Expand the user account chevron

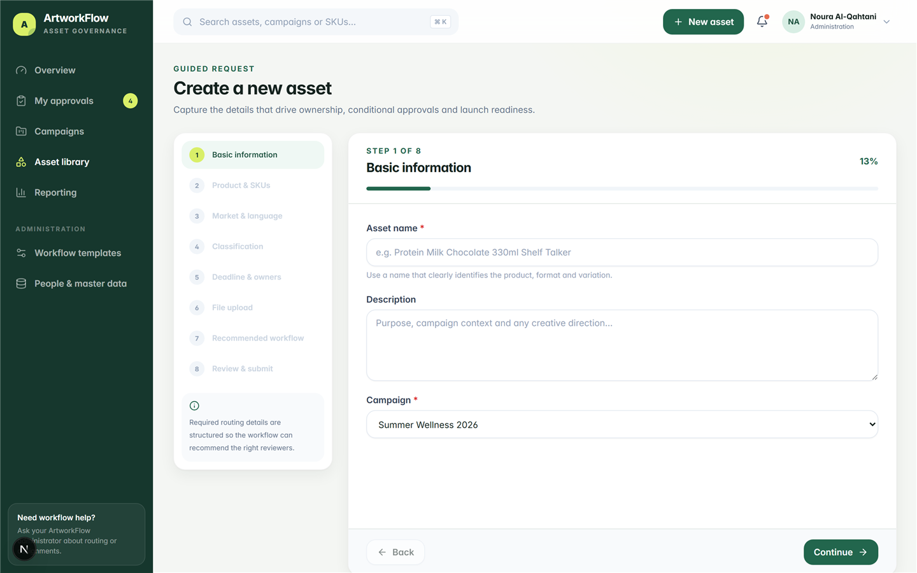[x=886, y=22]
